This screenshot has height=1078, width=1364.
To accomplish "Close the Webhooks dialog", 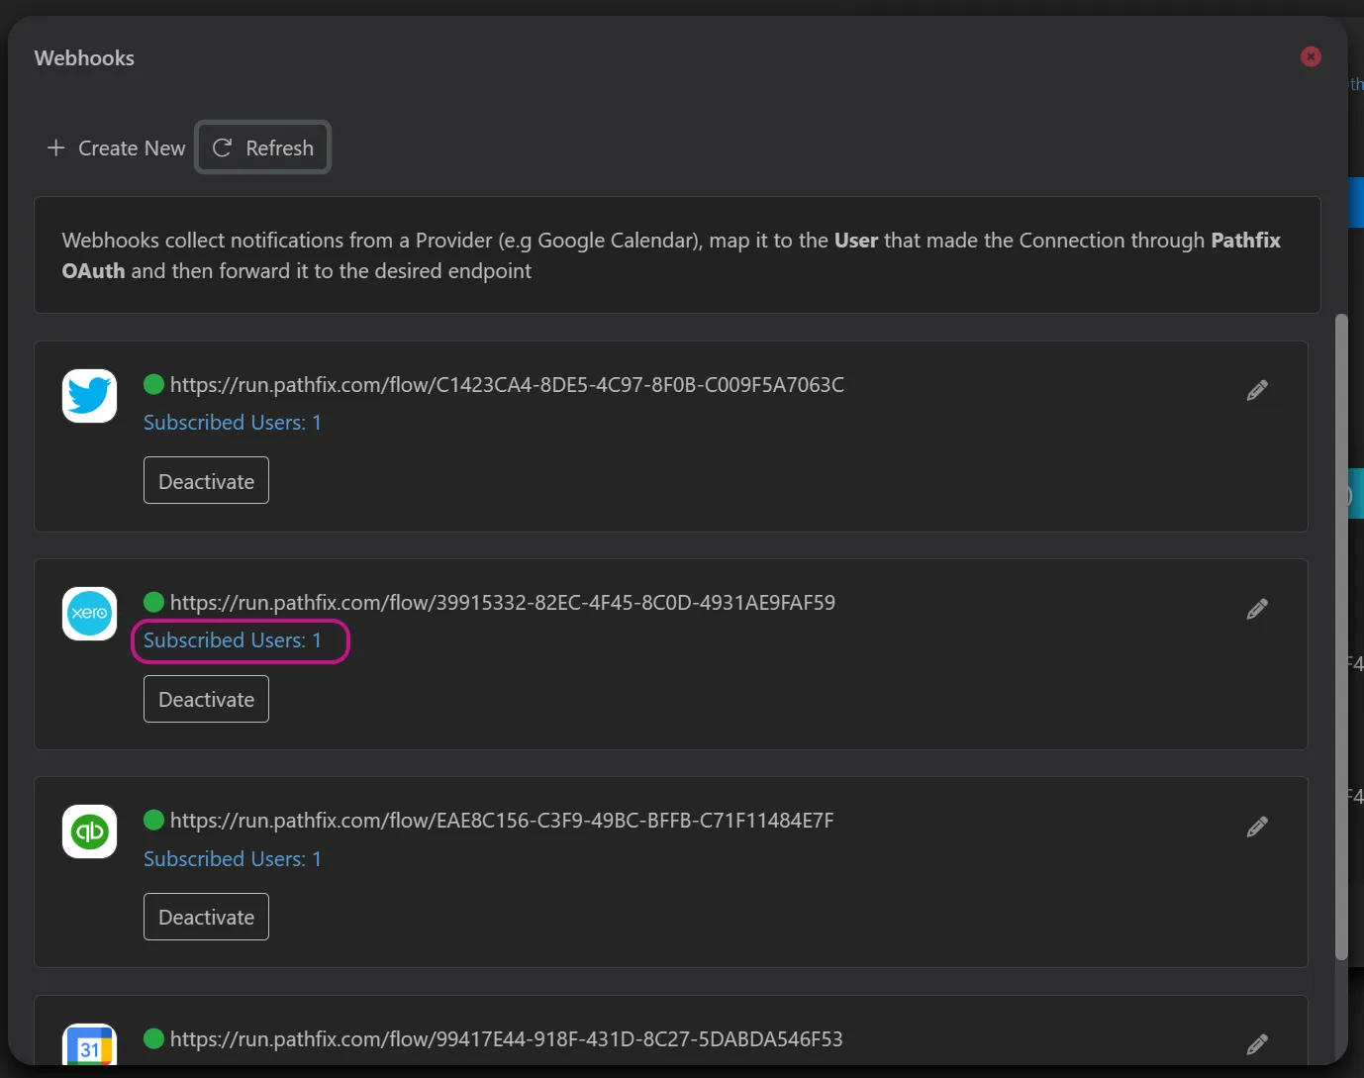I will (x=1311, y=56).
